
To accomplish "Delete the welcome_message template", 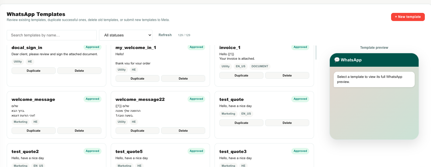I will [x=79, y=131].
